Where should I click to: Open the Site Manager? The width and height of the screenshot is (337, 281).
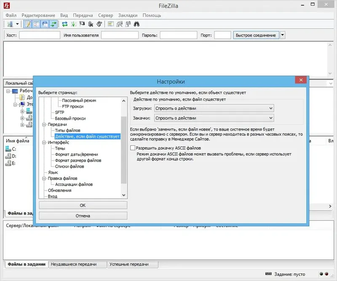click(10, 24)
